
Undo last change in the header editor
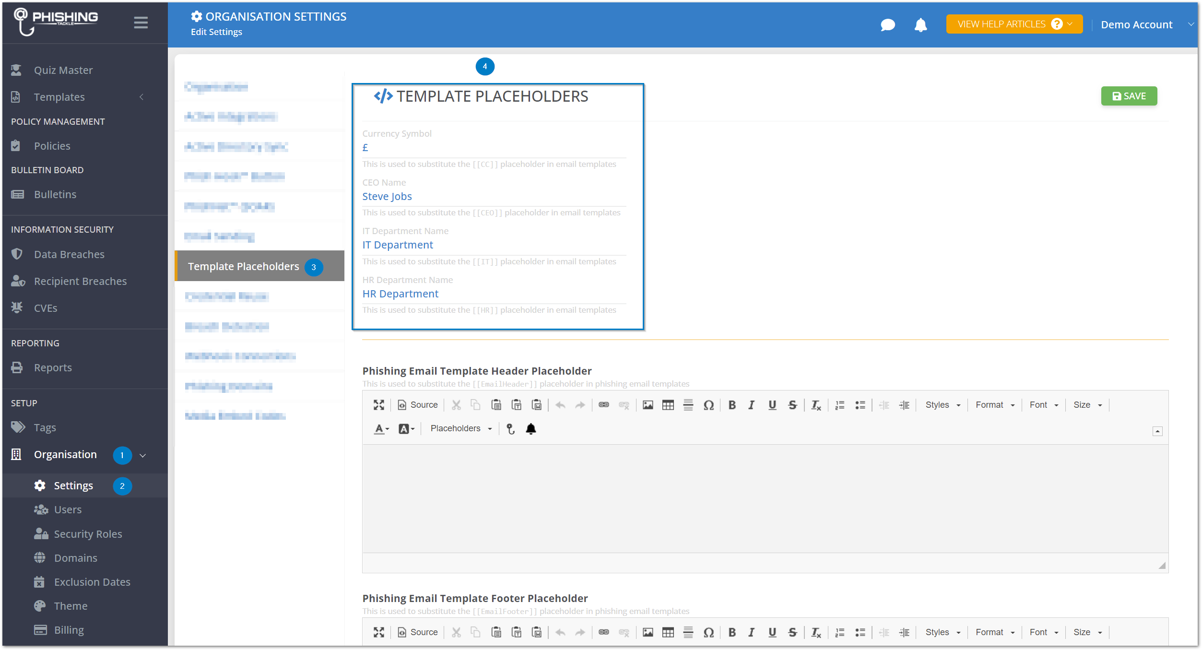coord(560,405)
